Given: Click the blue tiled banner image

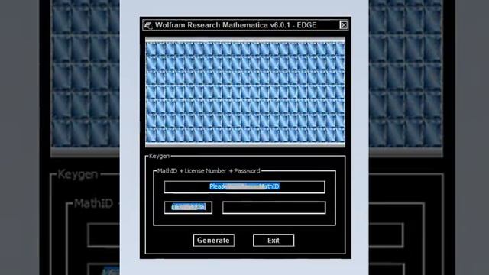Looking at the screenshot, I should [245, 92].
